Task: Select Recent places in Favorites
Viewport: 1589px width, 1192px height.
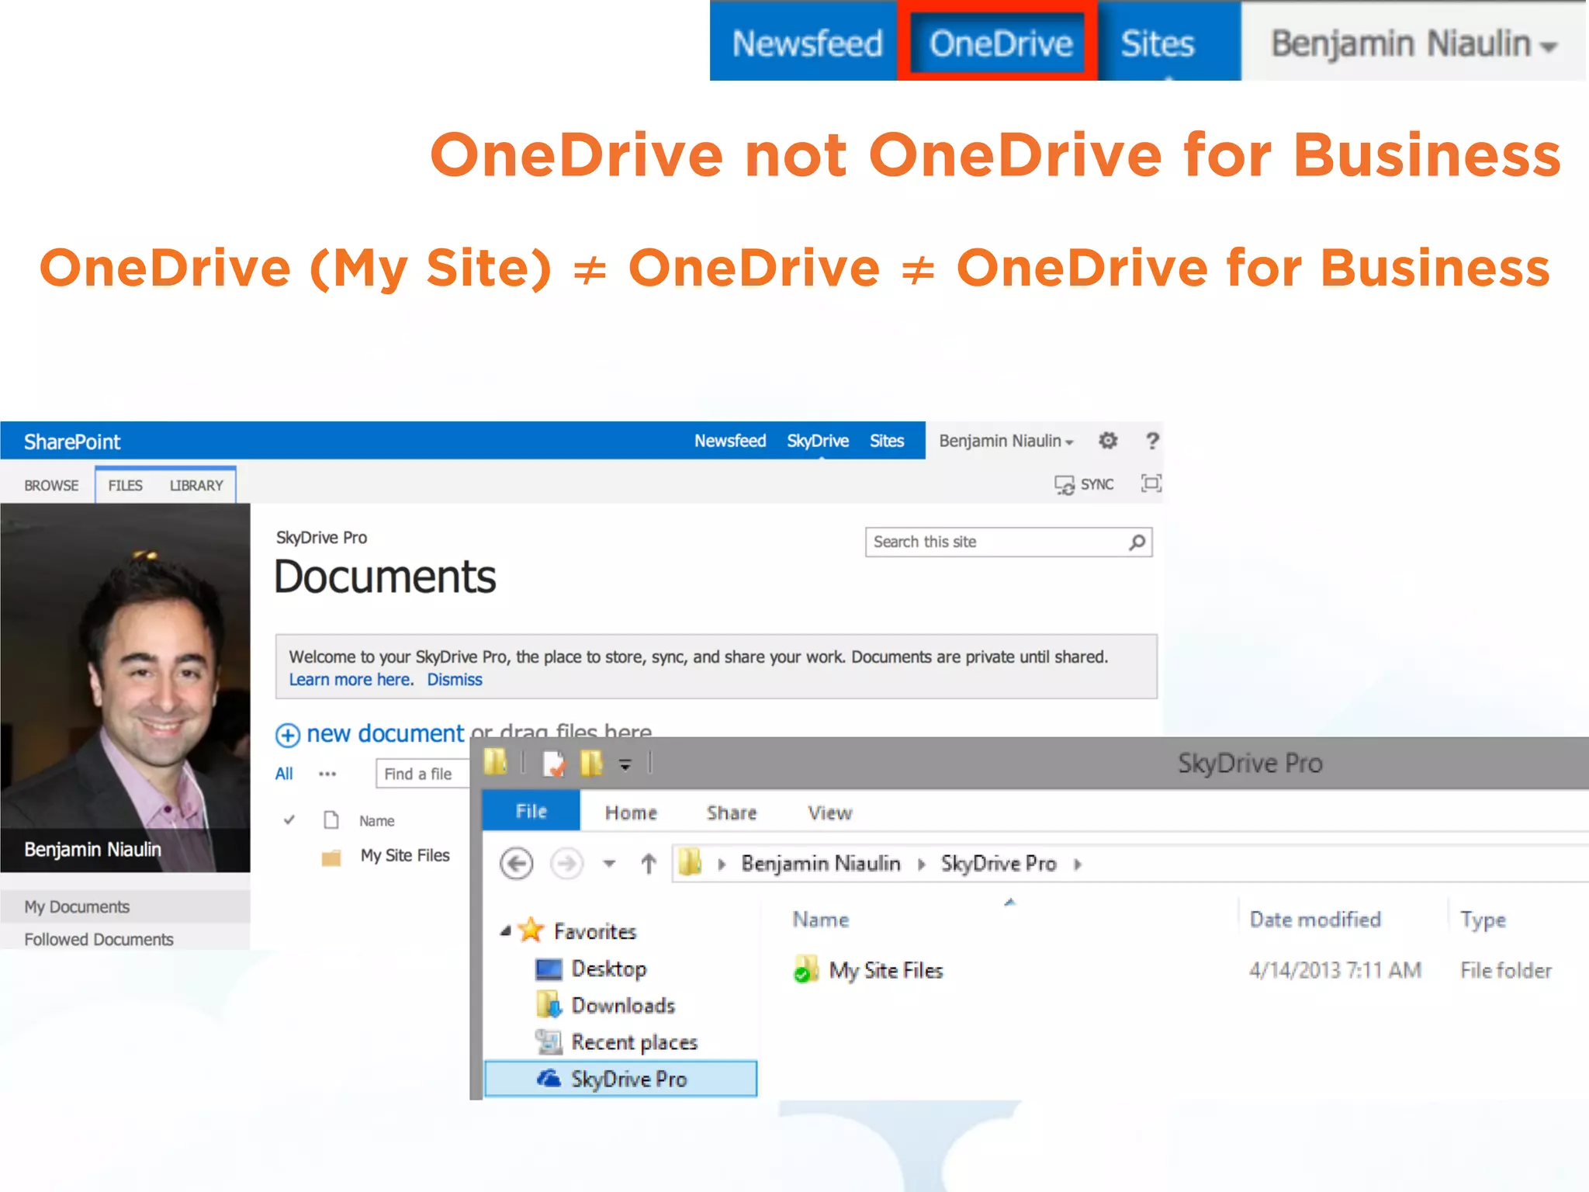Action: point(634,1042)
